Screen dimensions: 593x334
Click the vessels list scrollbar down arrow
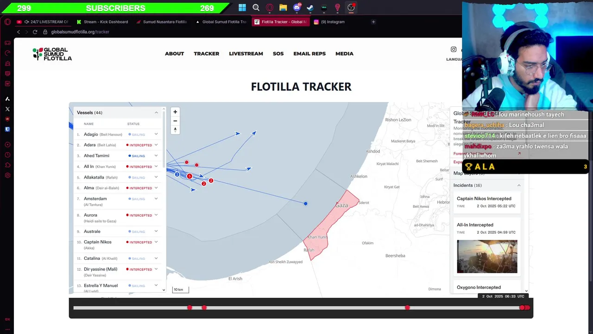pos(164,290)
